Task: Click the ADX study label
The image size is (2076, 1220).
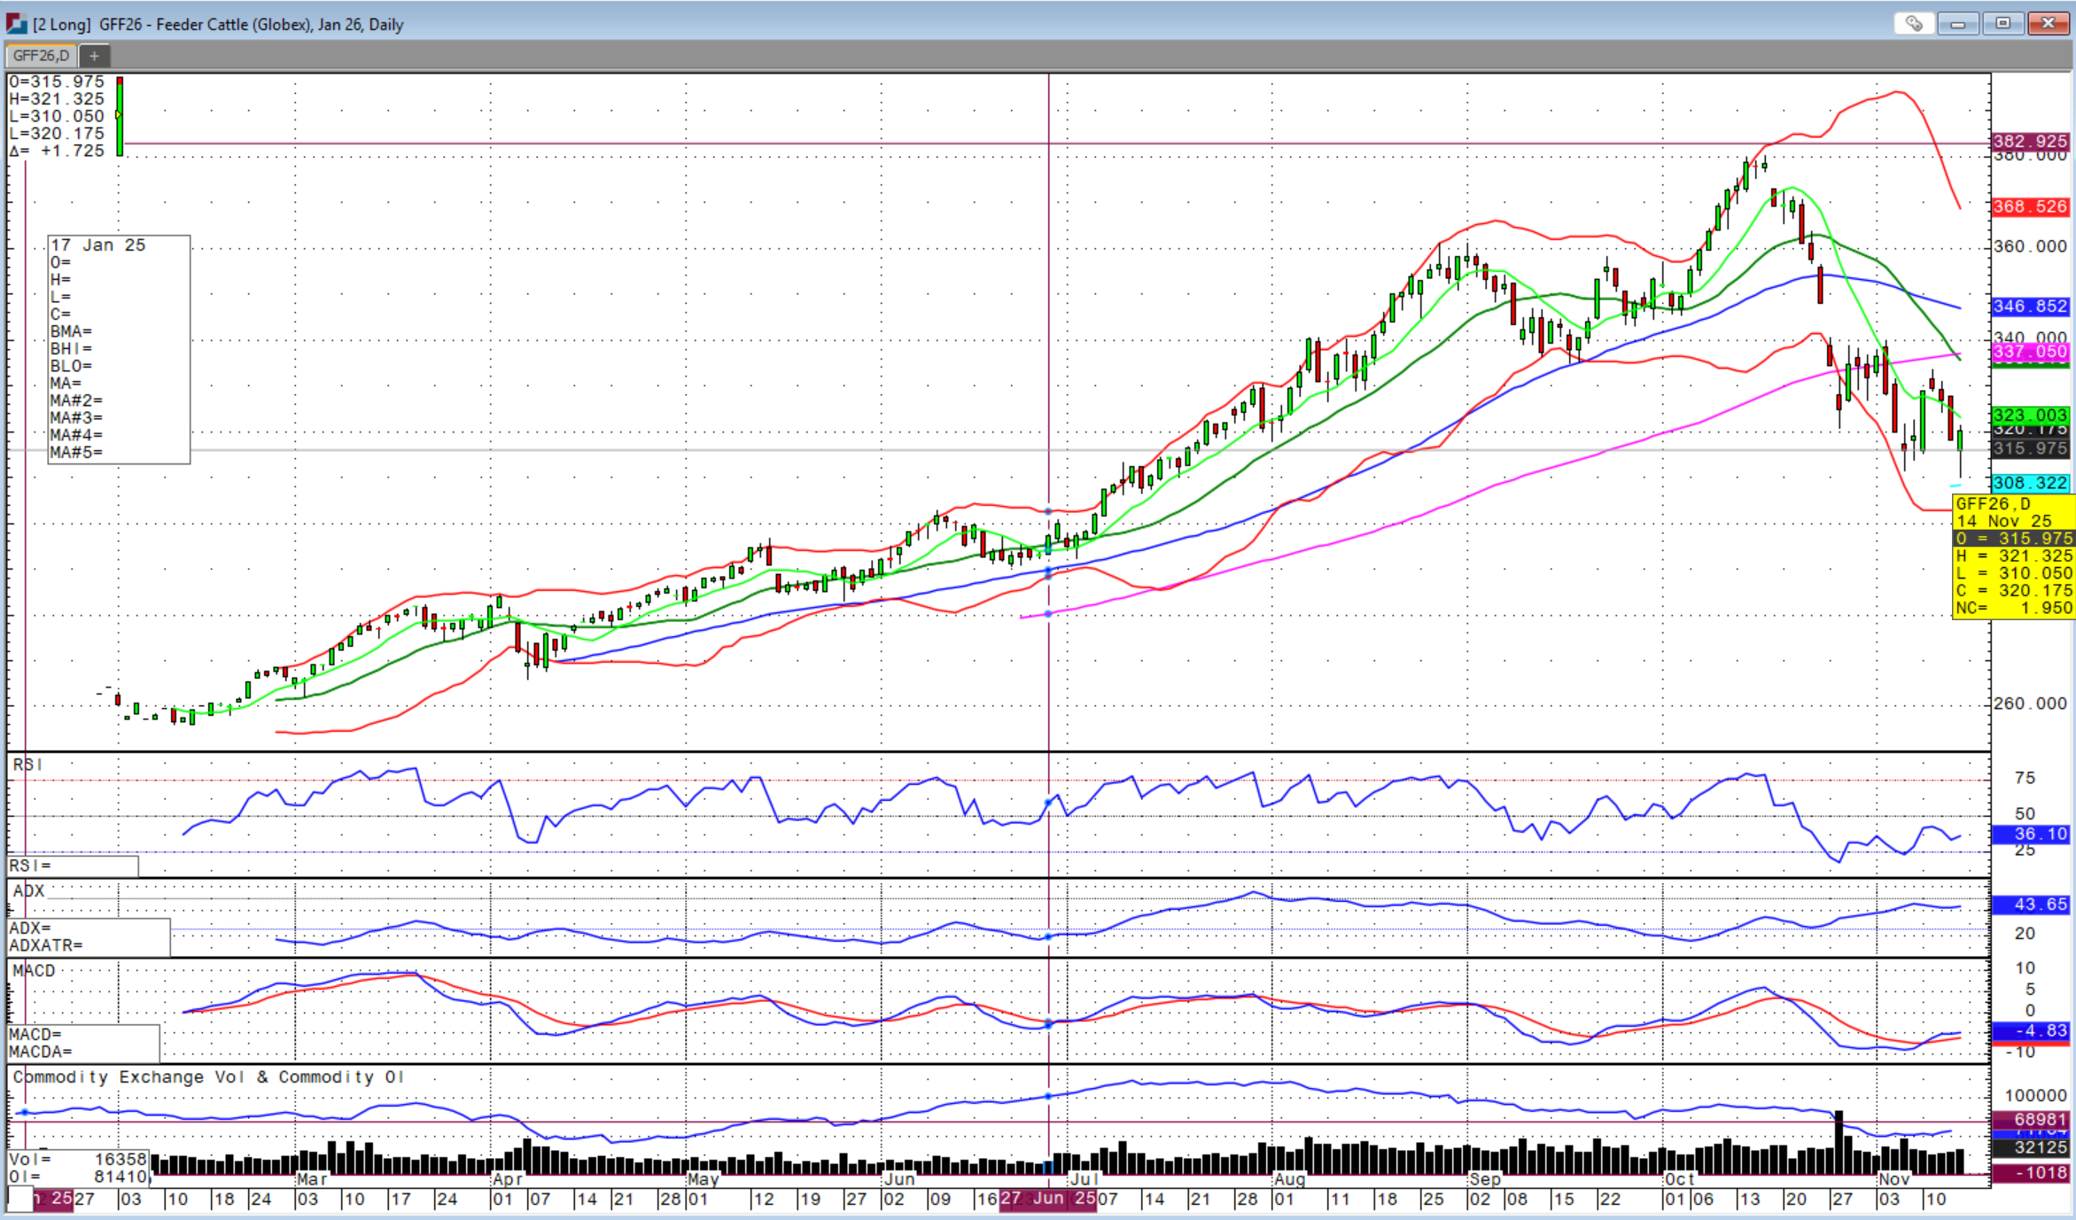Action: 28,890
